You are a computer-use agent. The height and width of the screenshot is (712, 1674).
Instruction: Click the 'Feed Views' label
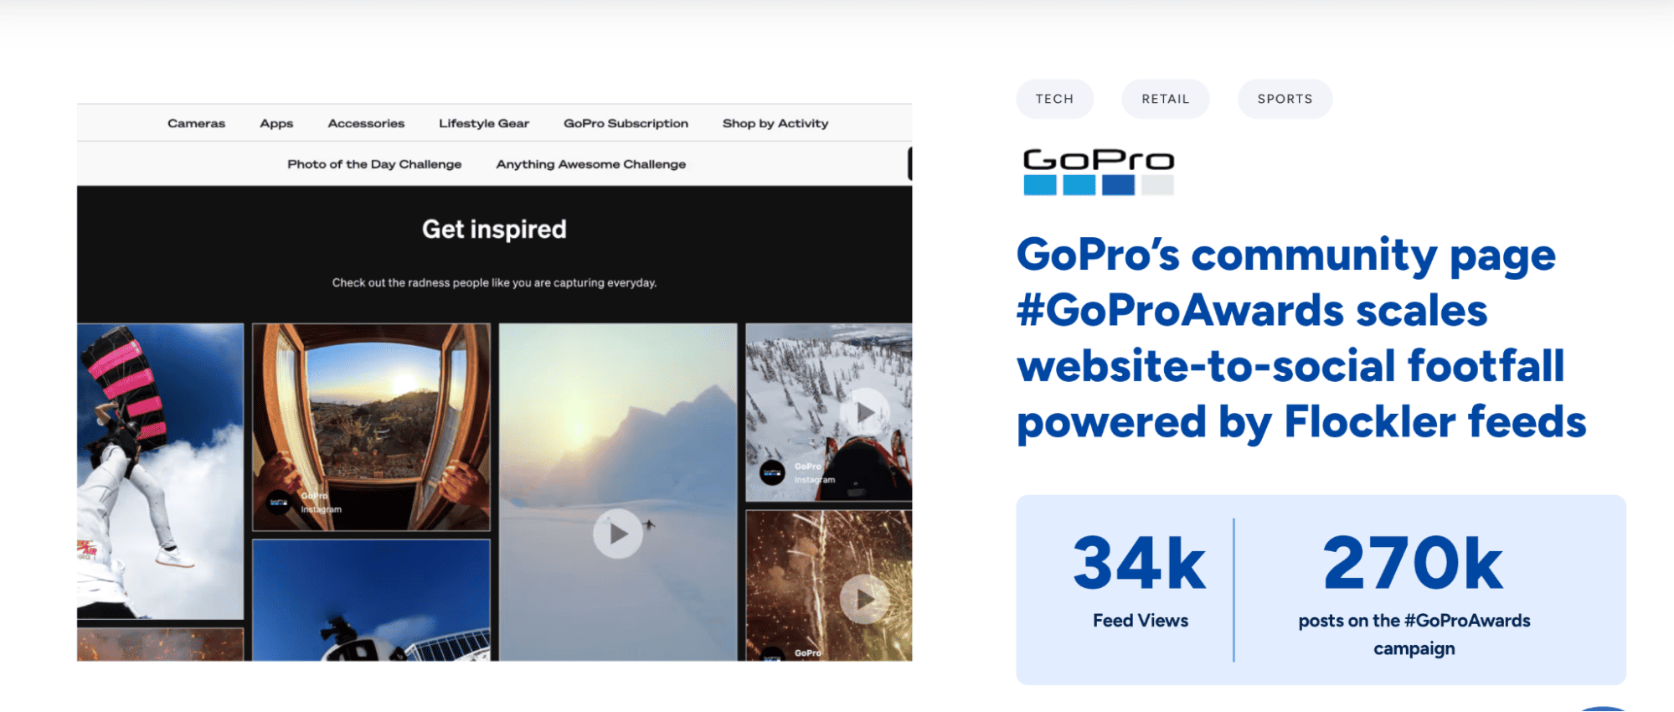click(x=1140, y=621)
